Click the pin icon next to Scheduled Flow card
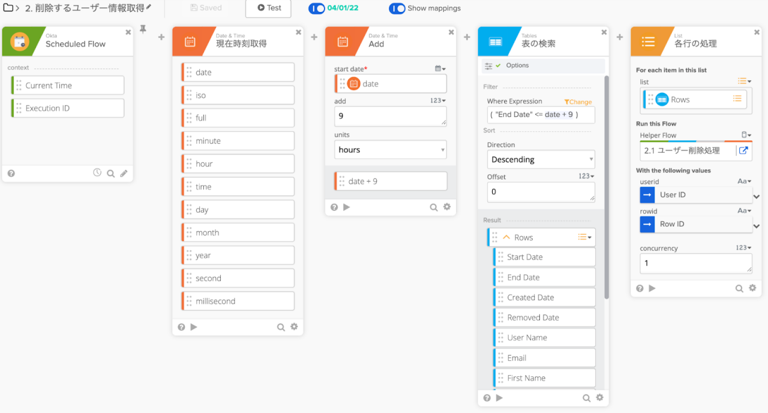Viewport: 768px width, 413px height. coord(143,29)
